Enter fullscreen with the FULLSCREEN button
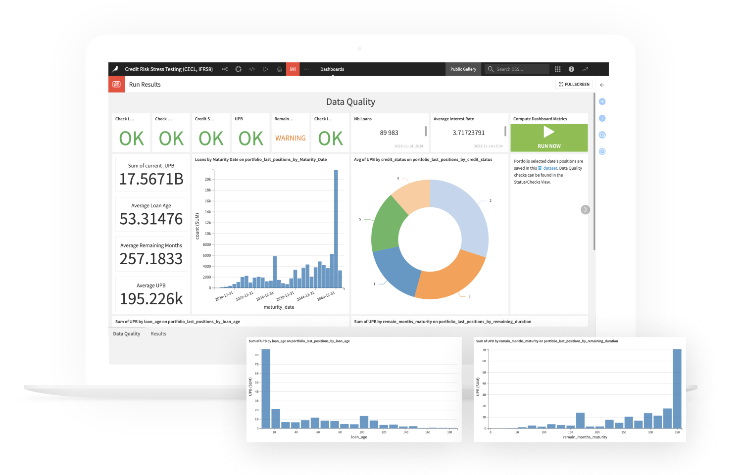This screenshot has height=475, width=741. (x=574, y=85)
